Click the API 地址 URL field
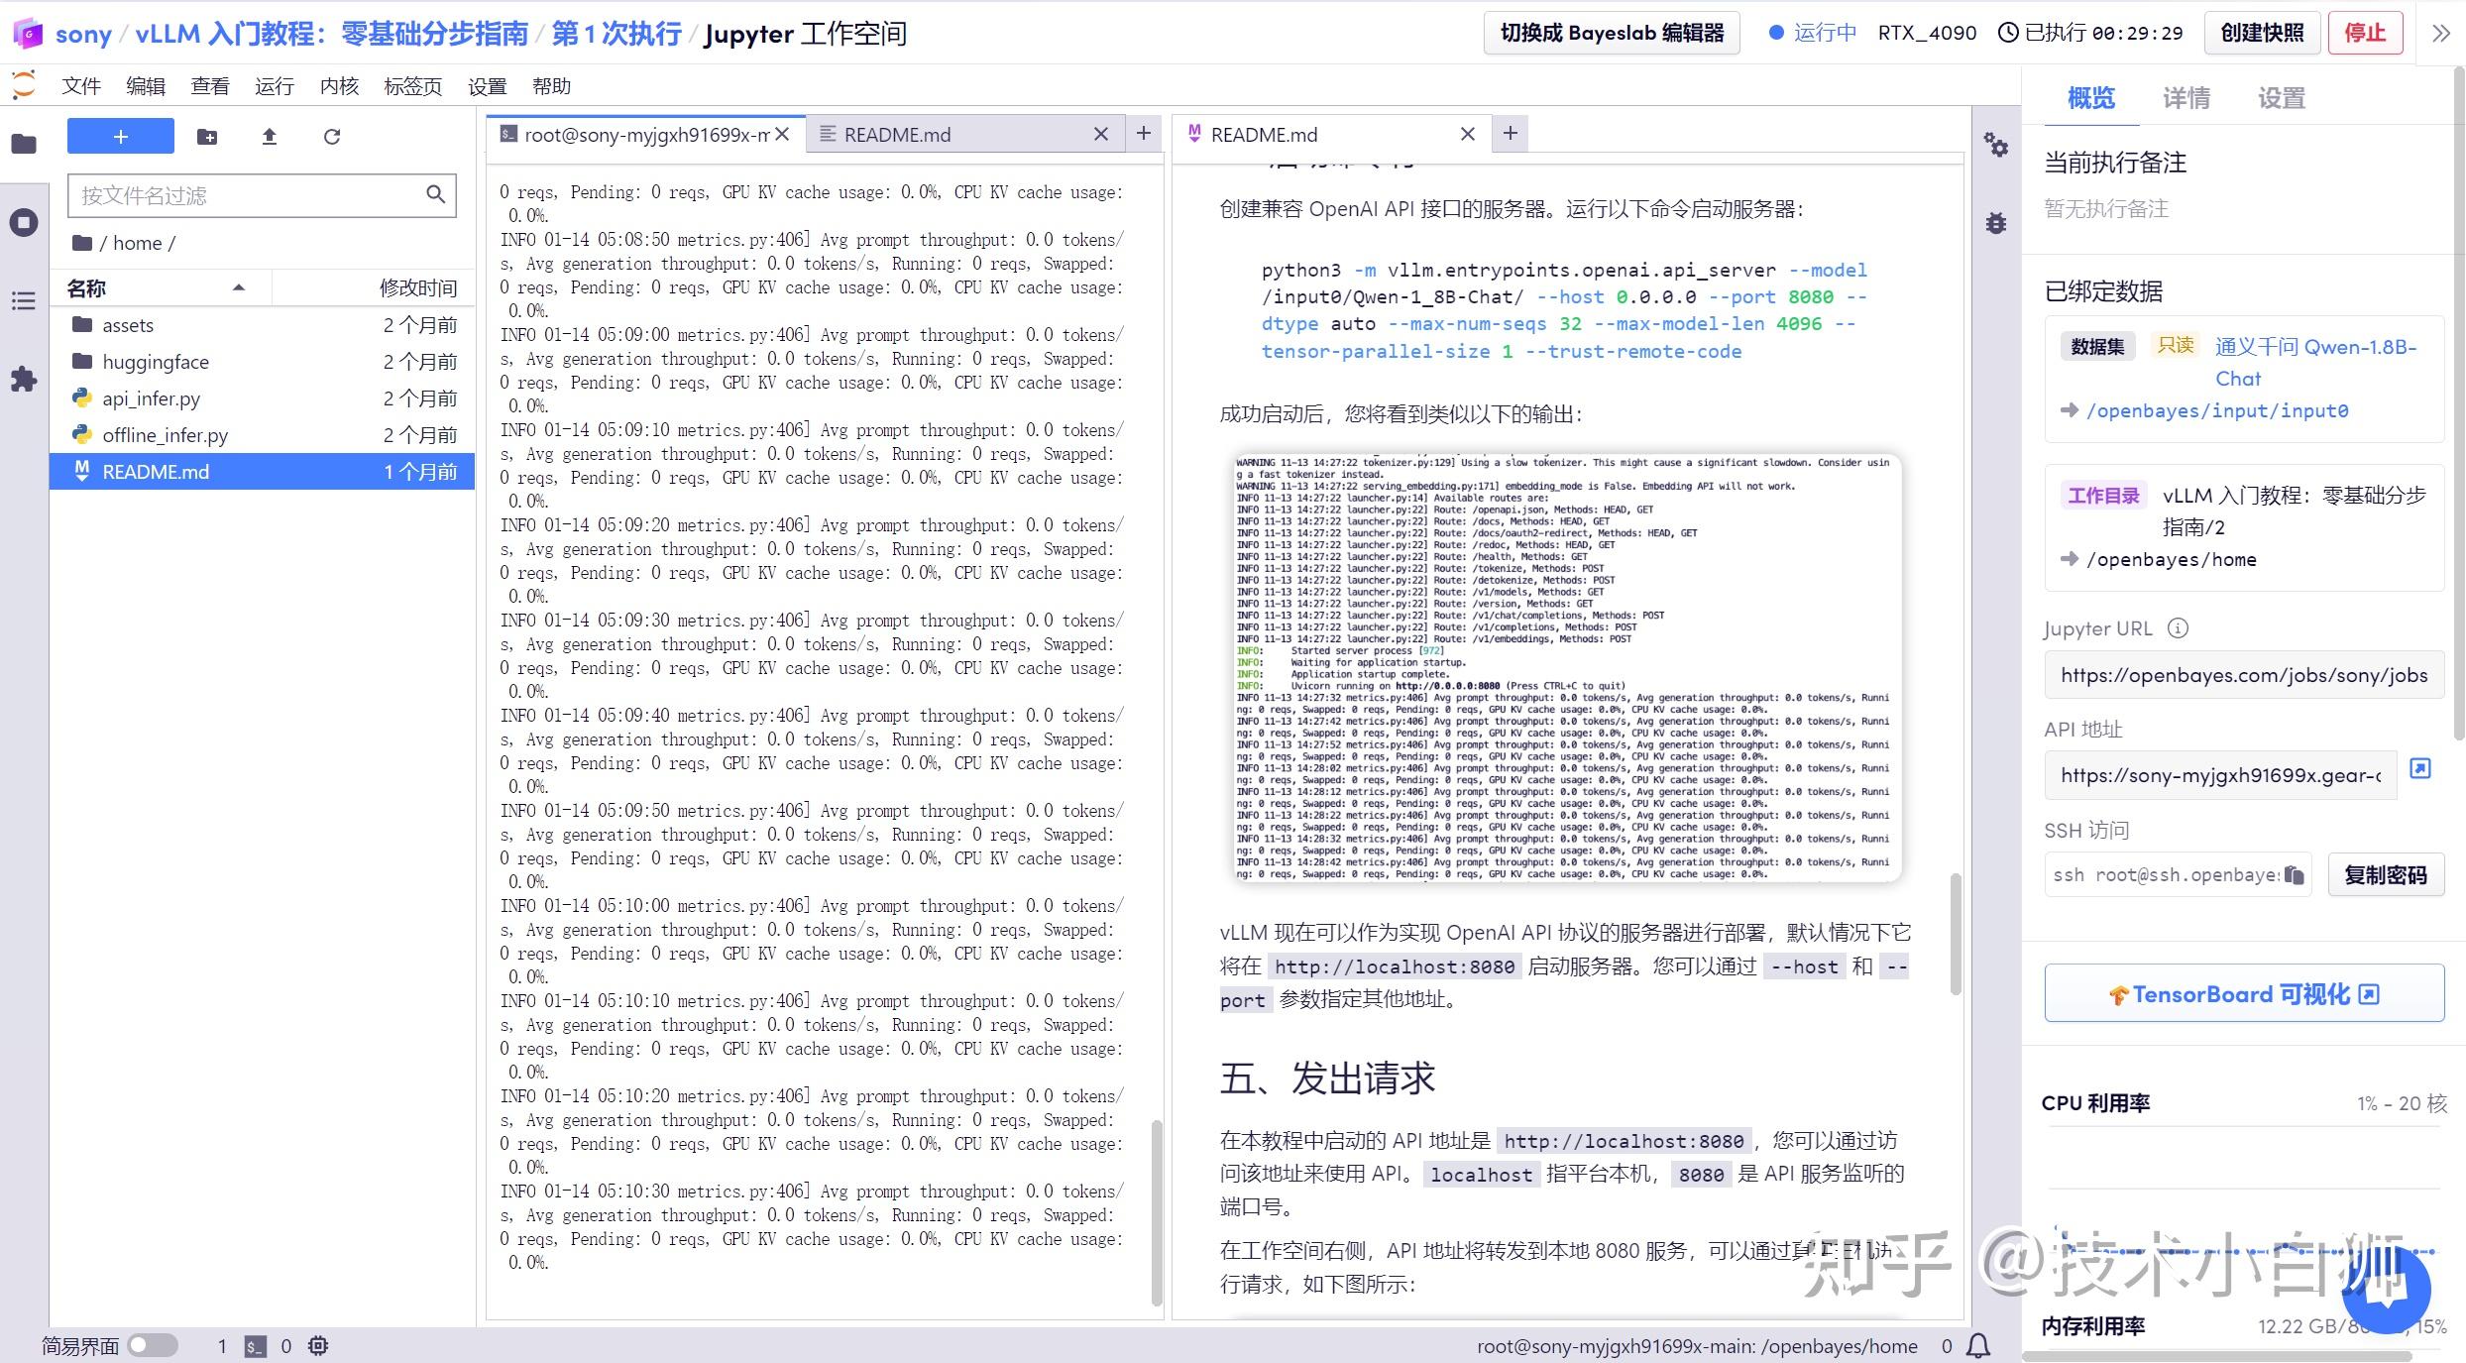 (2220, 775)
